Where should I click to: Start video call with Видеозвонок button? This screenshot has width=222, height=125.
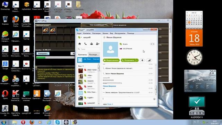coord(111,60)
